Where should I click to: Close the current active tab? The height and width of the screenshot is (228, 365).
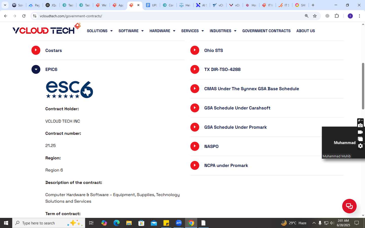pyautogui.click(x=138, y=5)
